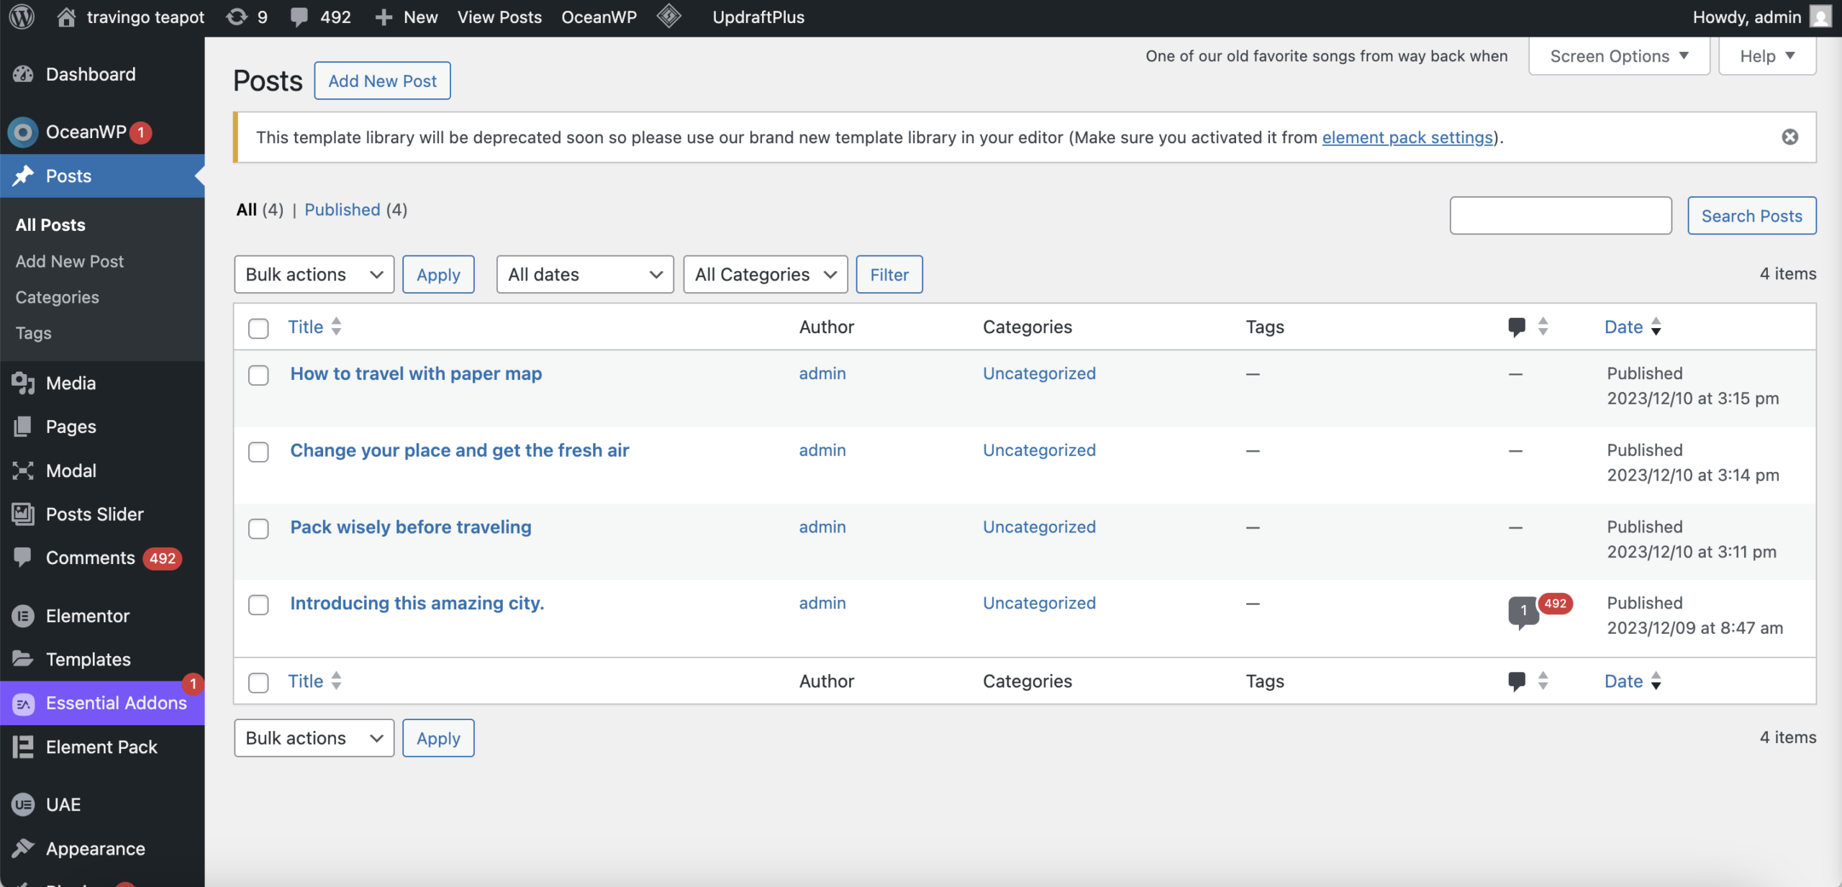Open the top Bulk actions dropdown
The width and height of the screenshot is (1842, 887).
click(x=314, y=274)
